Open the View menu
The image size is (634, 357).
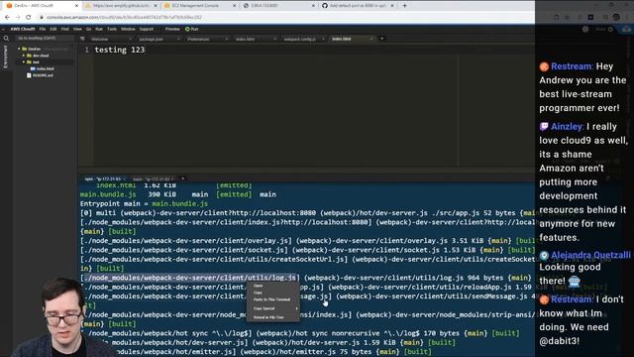pos(77,29)
